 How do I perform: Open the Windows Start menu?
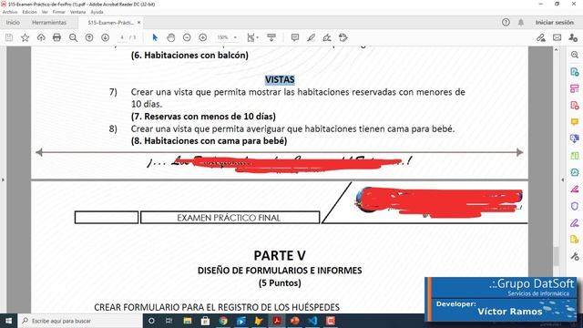coord(8,321)
